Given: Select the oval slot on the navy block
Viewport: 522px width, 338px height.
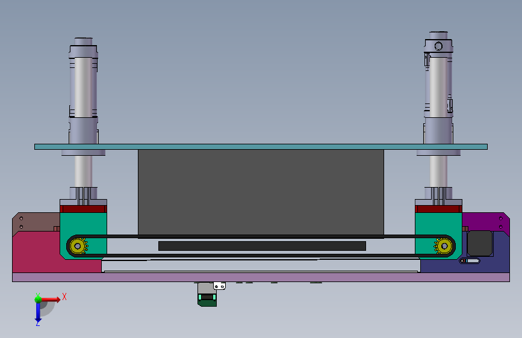Looking at the screenshot, I should (x=470, y=261).
